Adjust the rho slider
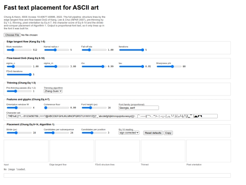This screenshot has width=246, height=185. pyautogui.click(x=94, y=66)
